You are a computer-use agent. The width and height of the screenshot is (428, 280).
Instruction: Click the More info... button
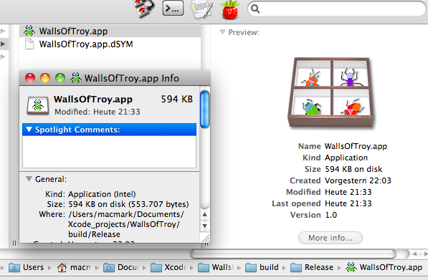330,238
